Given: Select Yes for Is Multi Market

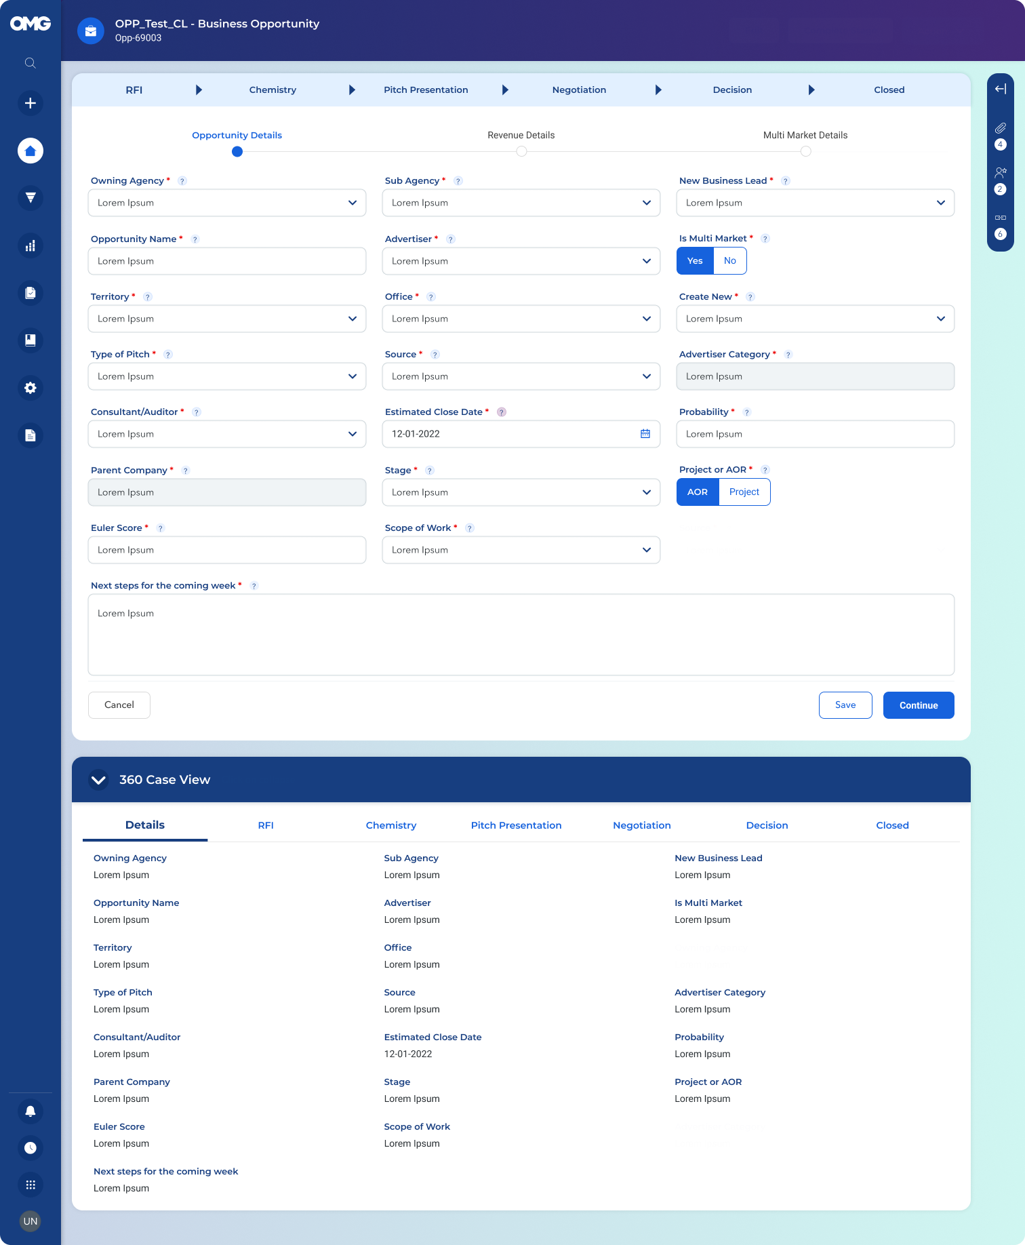Looking at the screenshot, I should (695, 261).
